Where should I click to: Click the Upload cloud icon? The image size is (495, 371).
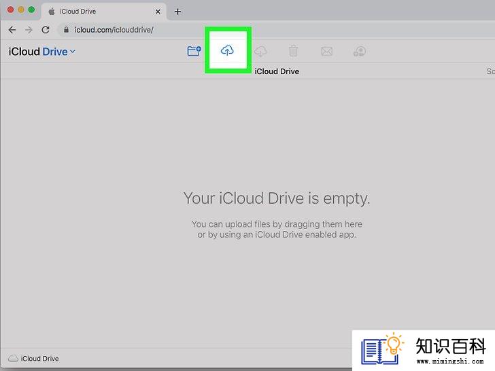(x=227, y=50)
